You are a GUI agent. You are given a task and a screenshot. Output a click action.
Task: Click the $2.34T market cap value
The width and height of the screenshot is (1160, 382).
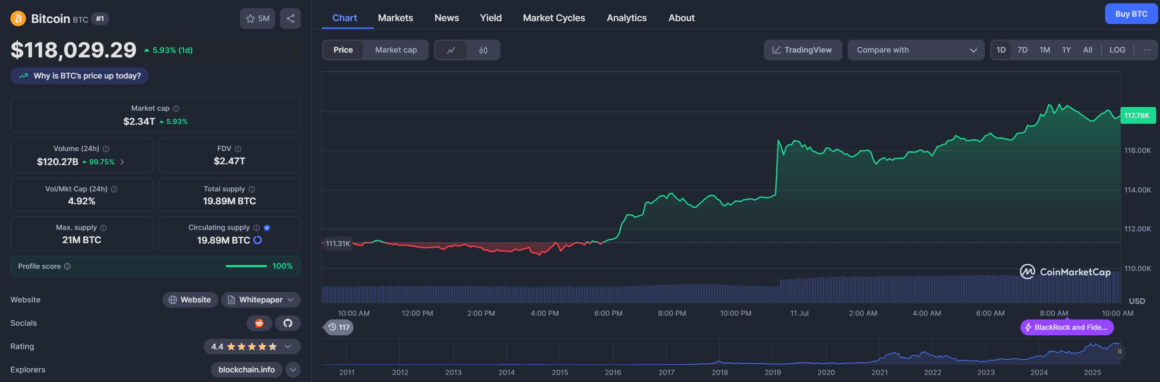tap(139, 121)
